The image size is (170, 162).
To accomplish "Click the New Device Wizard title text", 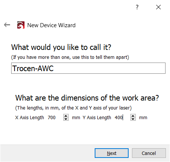I will coord(51,25).
